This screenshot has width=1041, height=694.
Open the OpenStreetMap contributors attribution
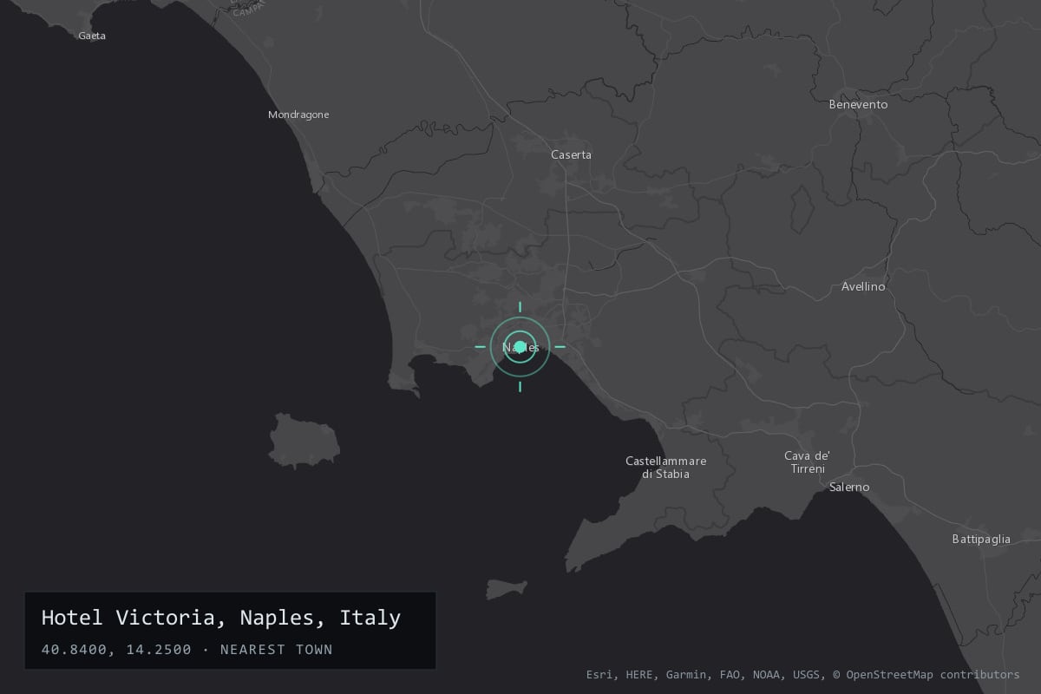926,674
